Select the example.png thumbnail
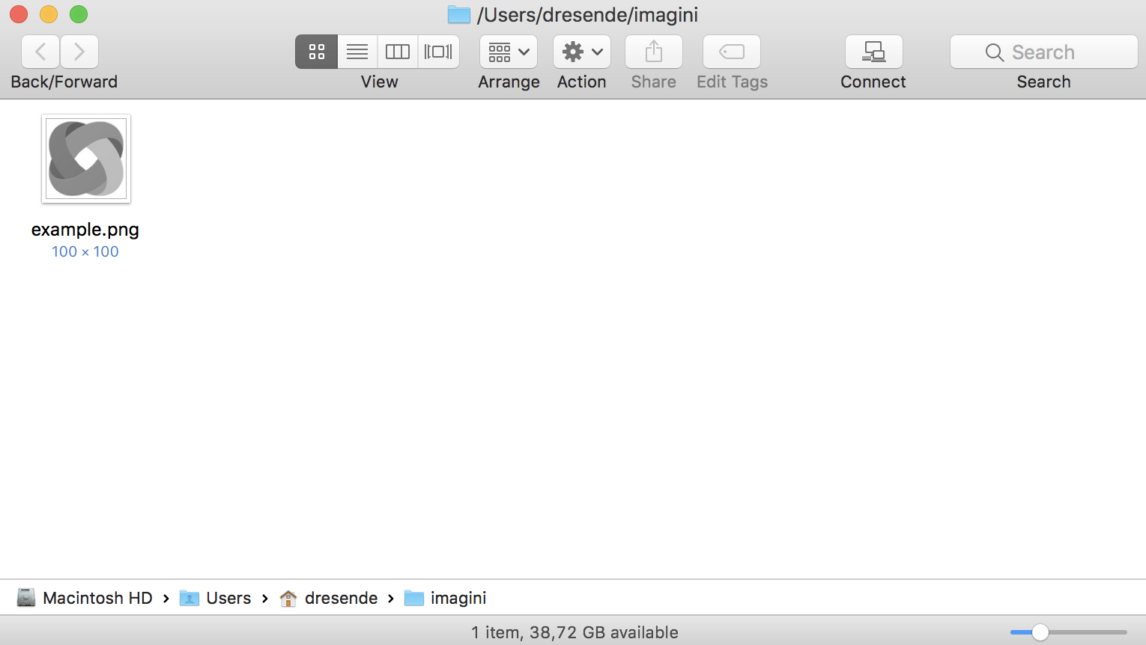The width and height of the screenshot is (1146, 645). click(86, 159)
